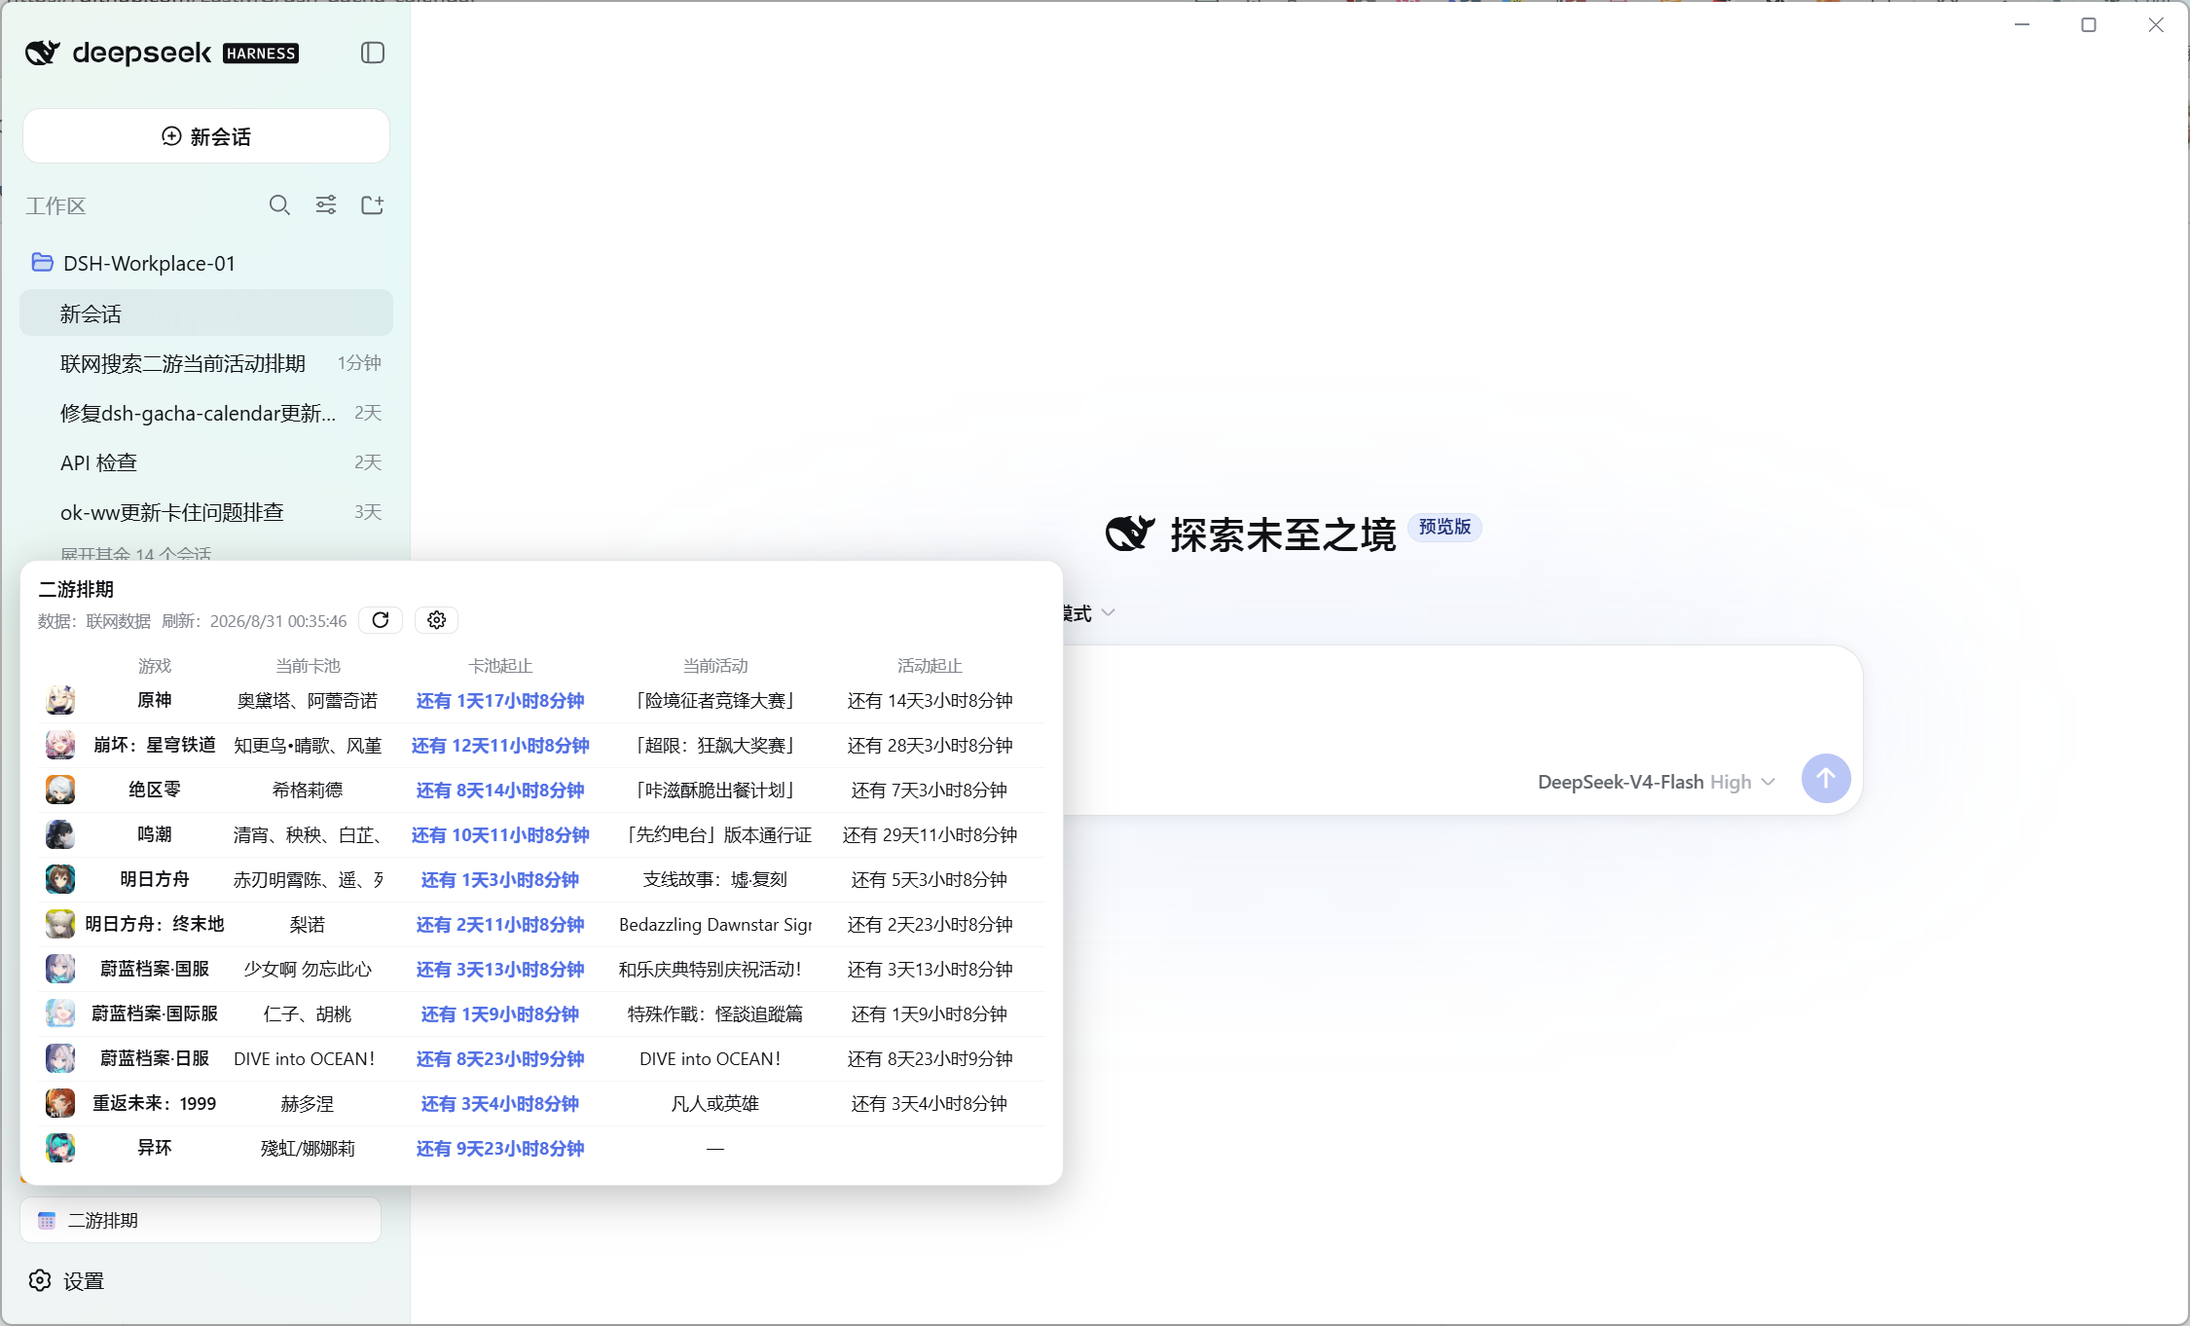Image resolution: width=2190 pixels, height=1326 pixels.
Task: Select the highlighted 新会话 conversation entry
Action: point(206,313)
